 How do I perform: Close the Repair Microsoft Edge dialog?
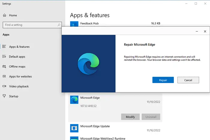click(x=205, y=31)
